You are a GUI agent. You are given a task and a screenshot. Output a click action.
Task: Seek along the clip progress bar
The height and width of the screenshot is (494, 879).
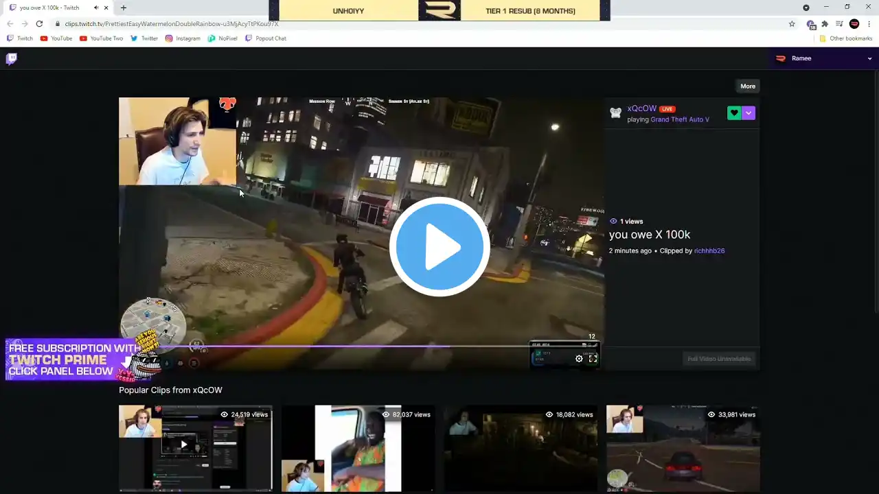click(361, 346)
